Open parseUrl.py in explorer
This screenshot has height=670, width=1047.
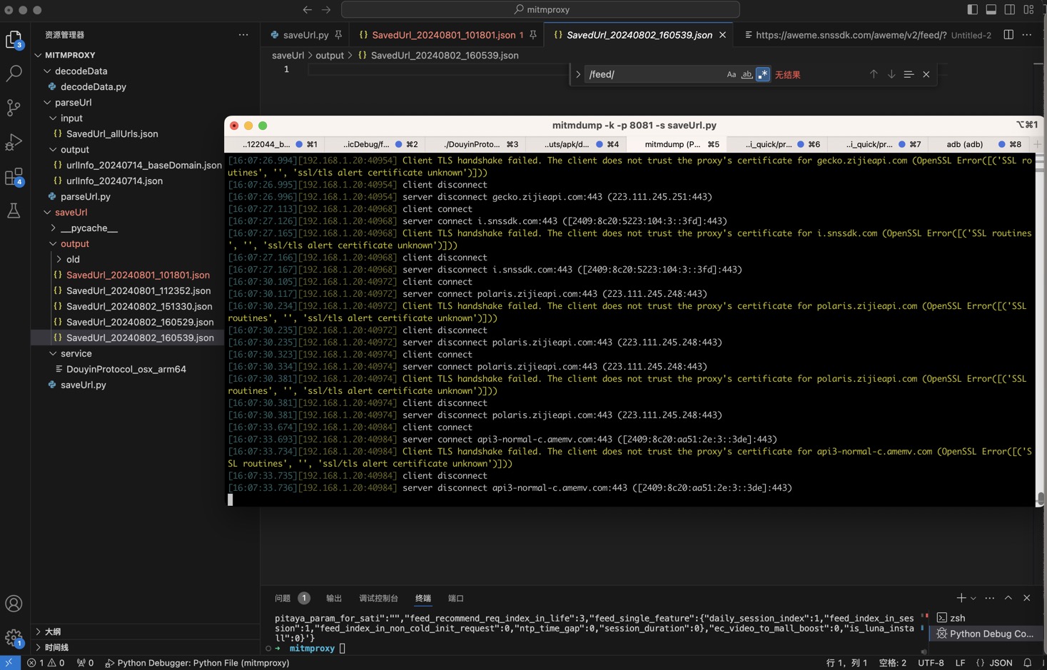(x=86, y=196)
